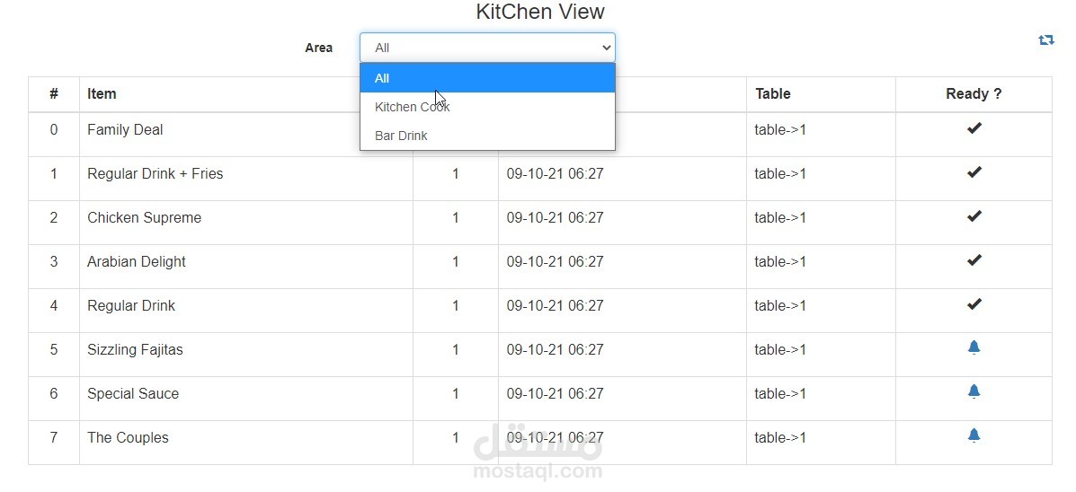
Task: Click the bell icon for Sizzling Fajitas
Action: pos(974,347)
